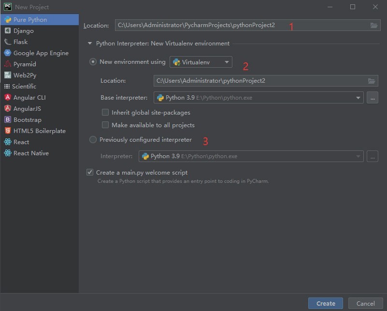This screenshot has width=387, height=311.
Task: Click the Virtualenv icon in environment dropdown
Action: pos(176,62)
